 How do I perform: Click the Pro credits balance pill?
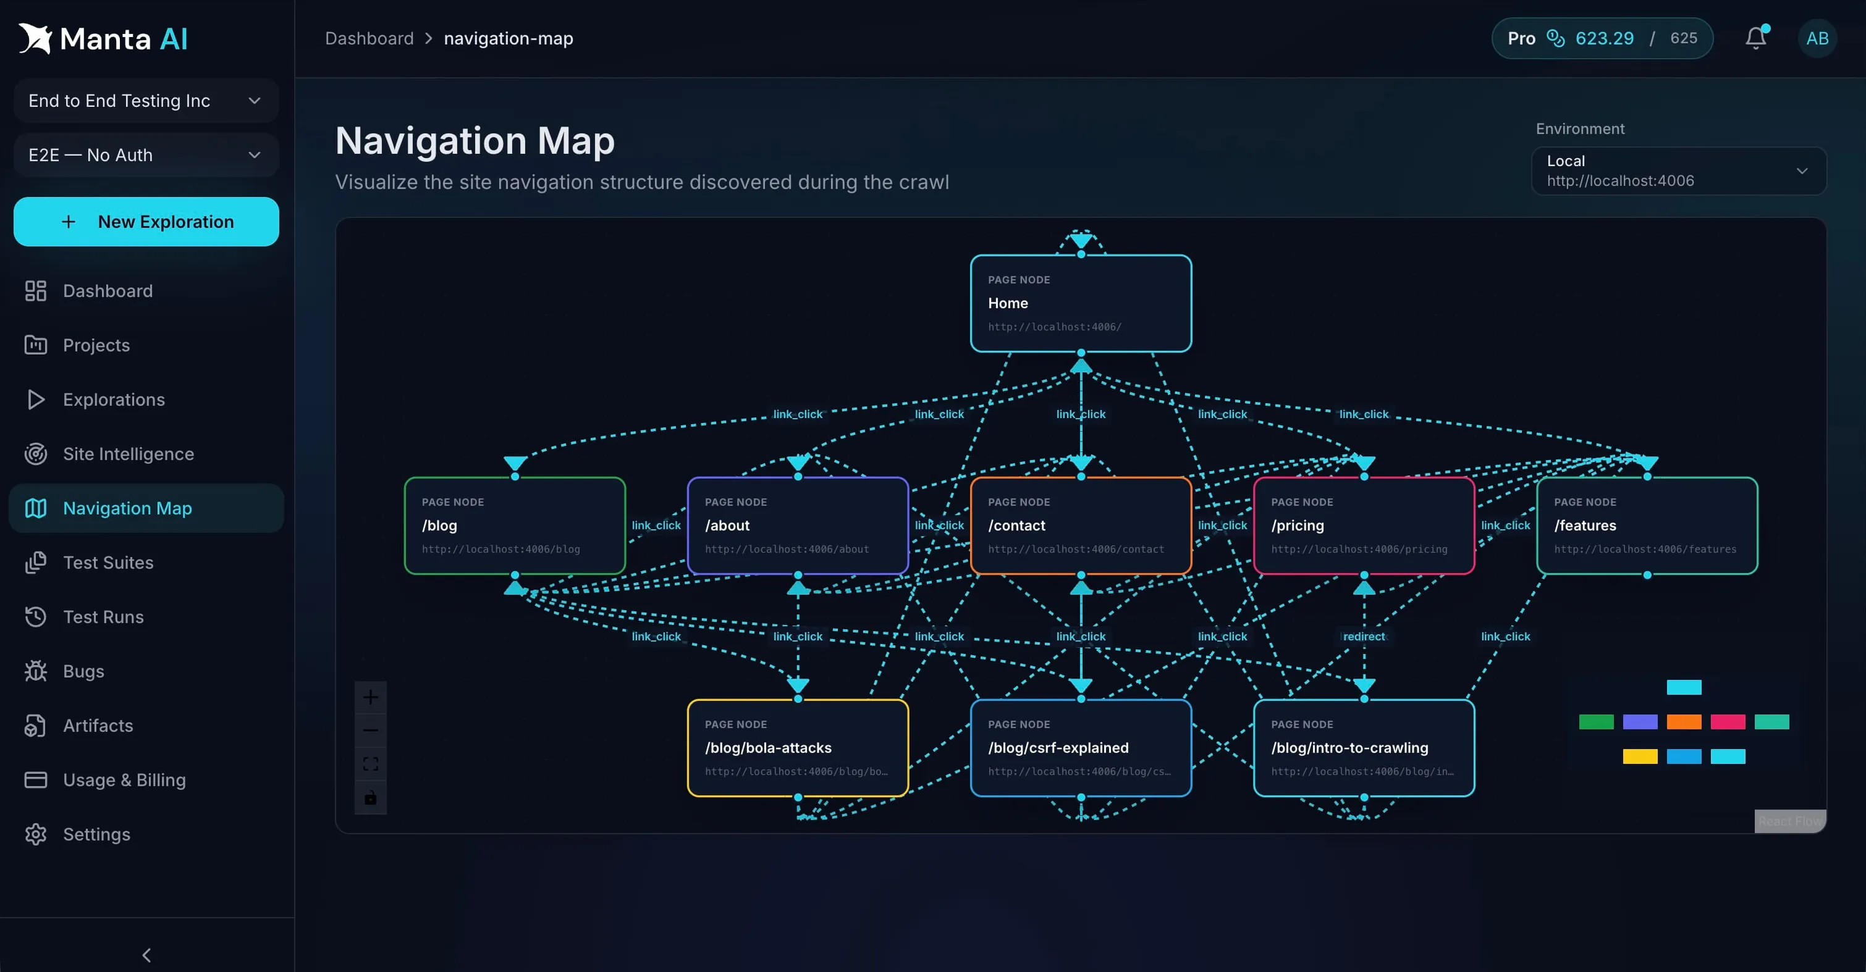point(1602,38)
